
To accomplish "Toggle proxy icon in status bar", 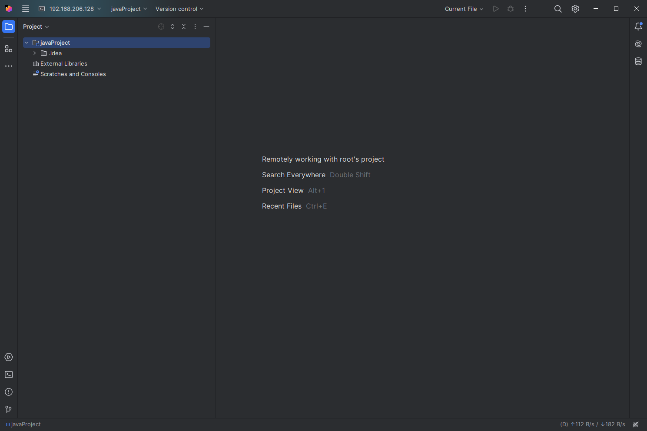I will click(x=635, y=424).
